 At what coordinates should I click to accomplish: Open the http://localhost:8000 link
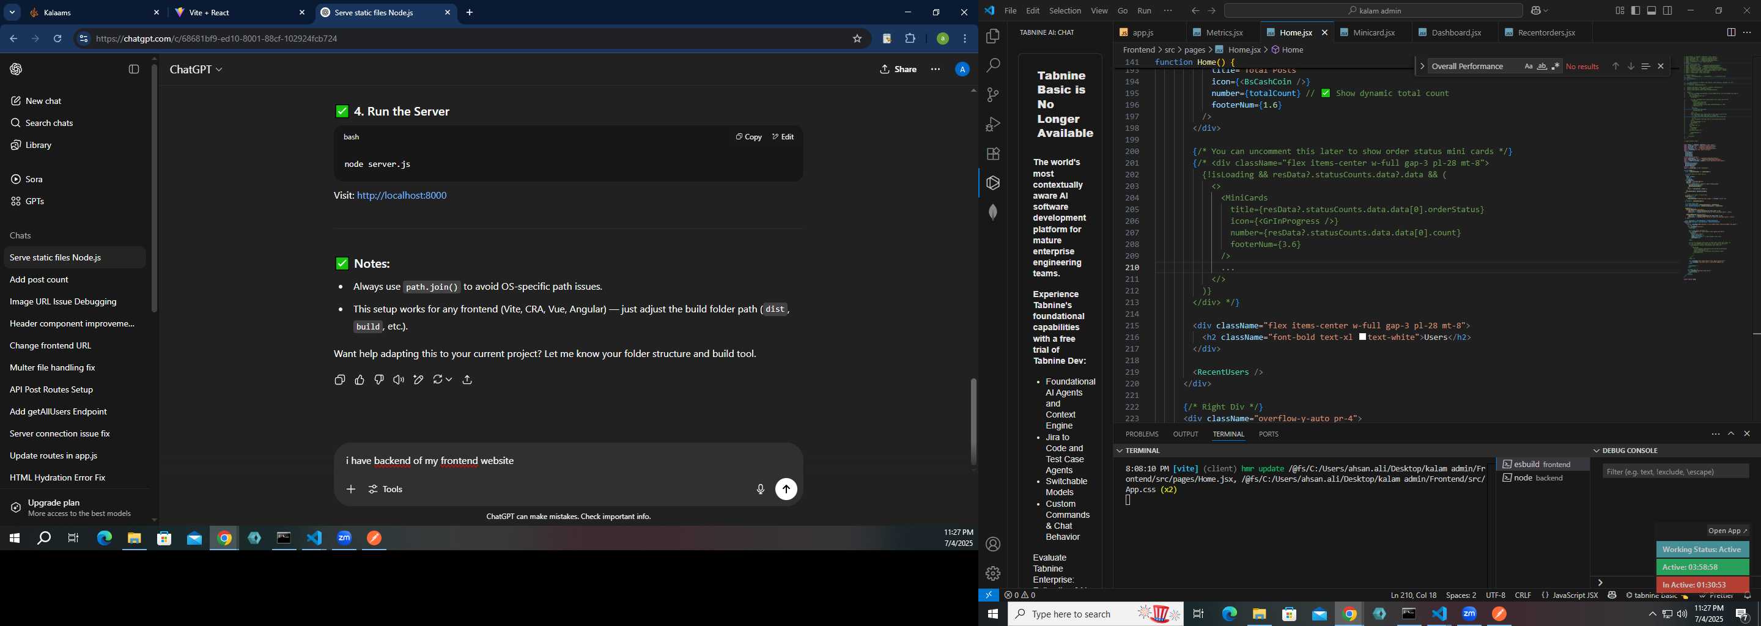click(x=402, y=196)
